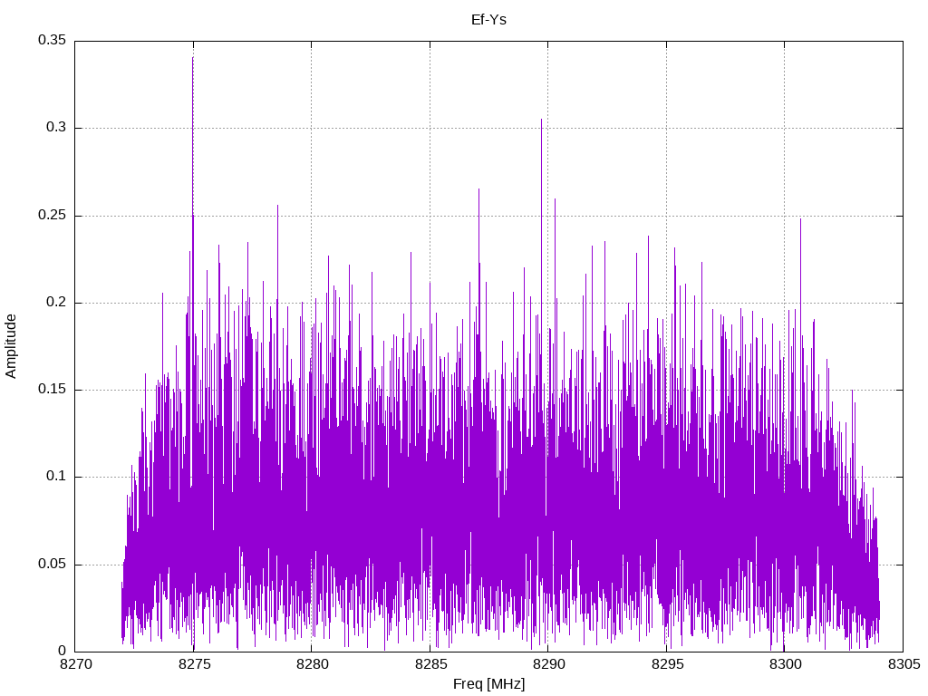
Task: Click the Amplitude y-axis label
Action: (x=11, y=345)
